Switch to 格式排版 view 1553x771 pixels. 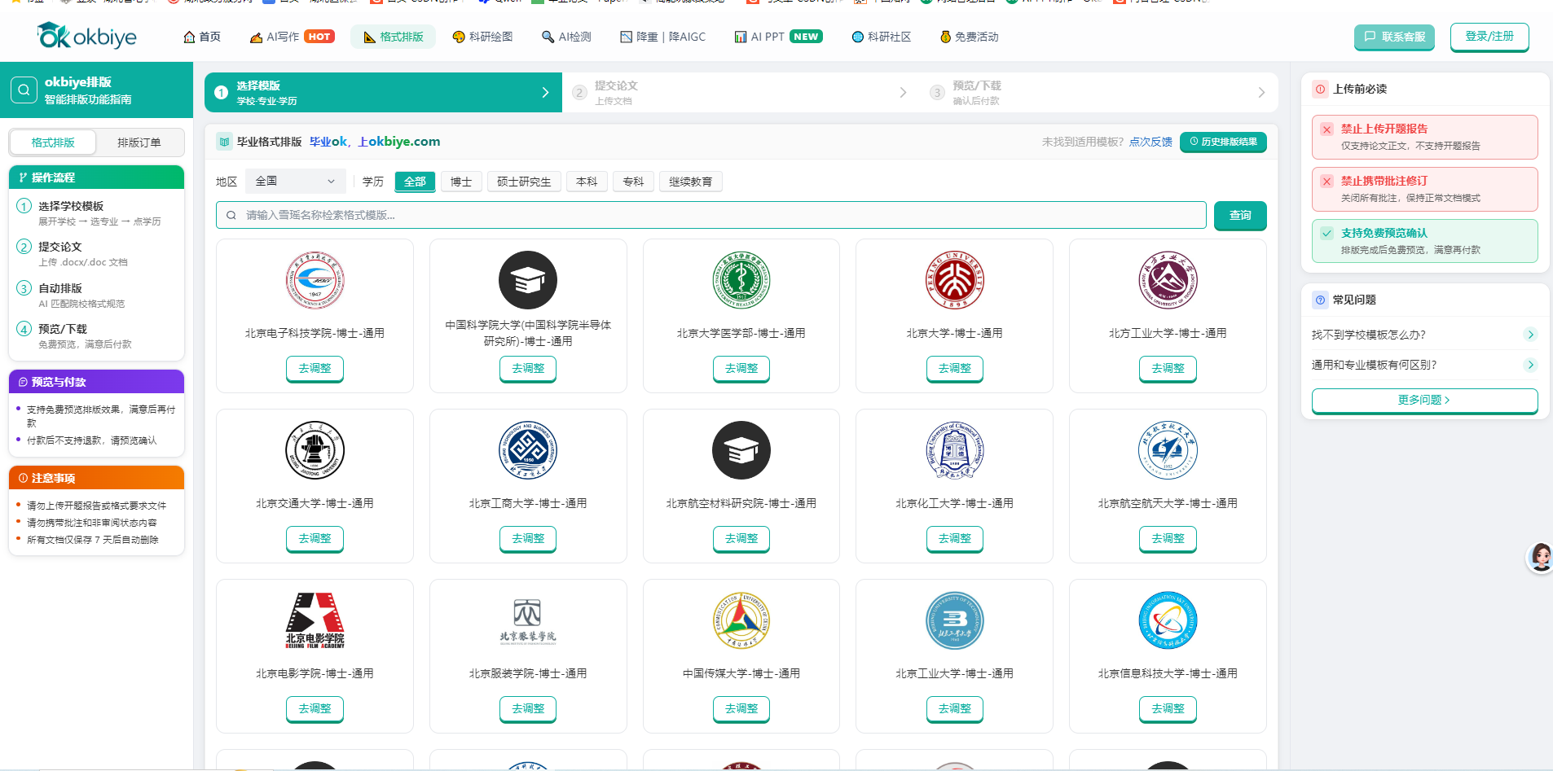click(53, 142)
